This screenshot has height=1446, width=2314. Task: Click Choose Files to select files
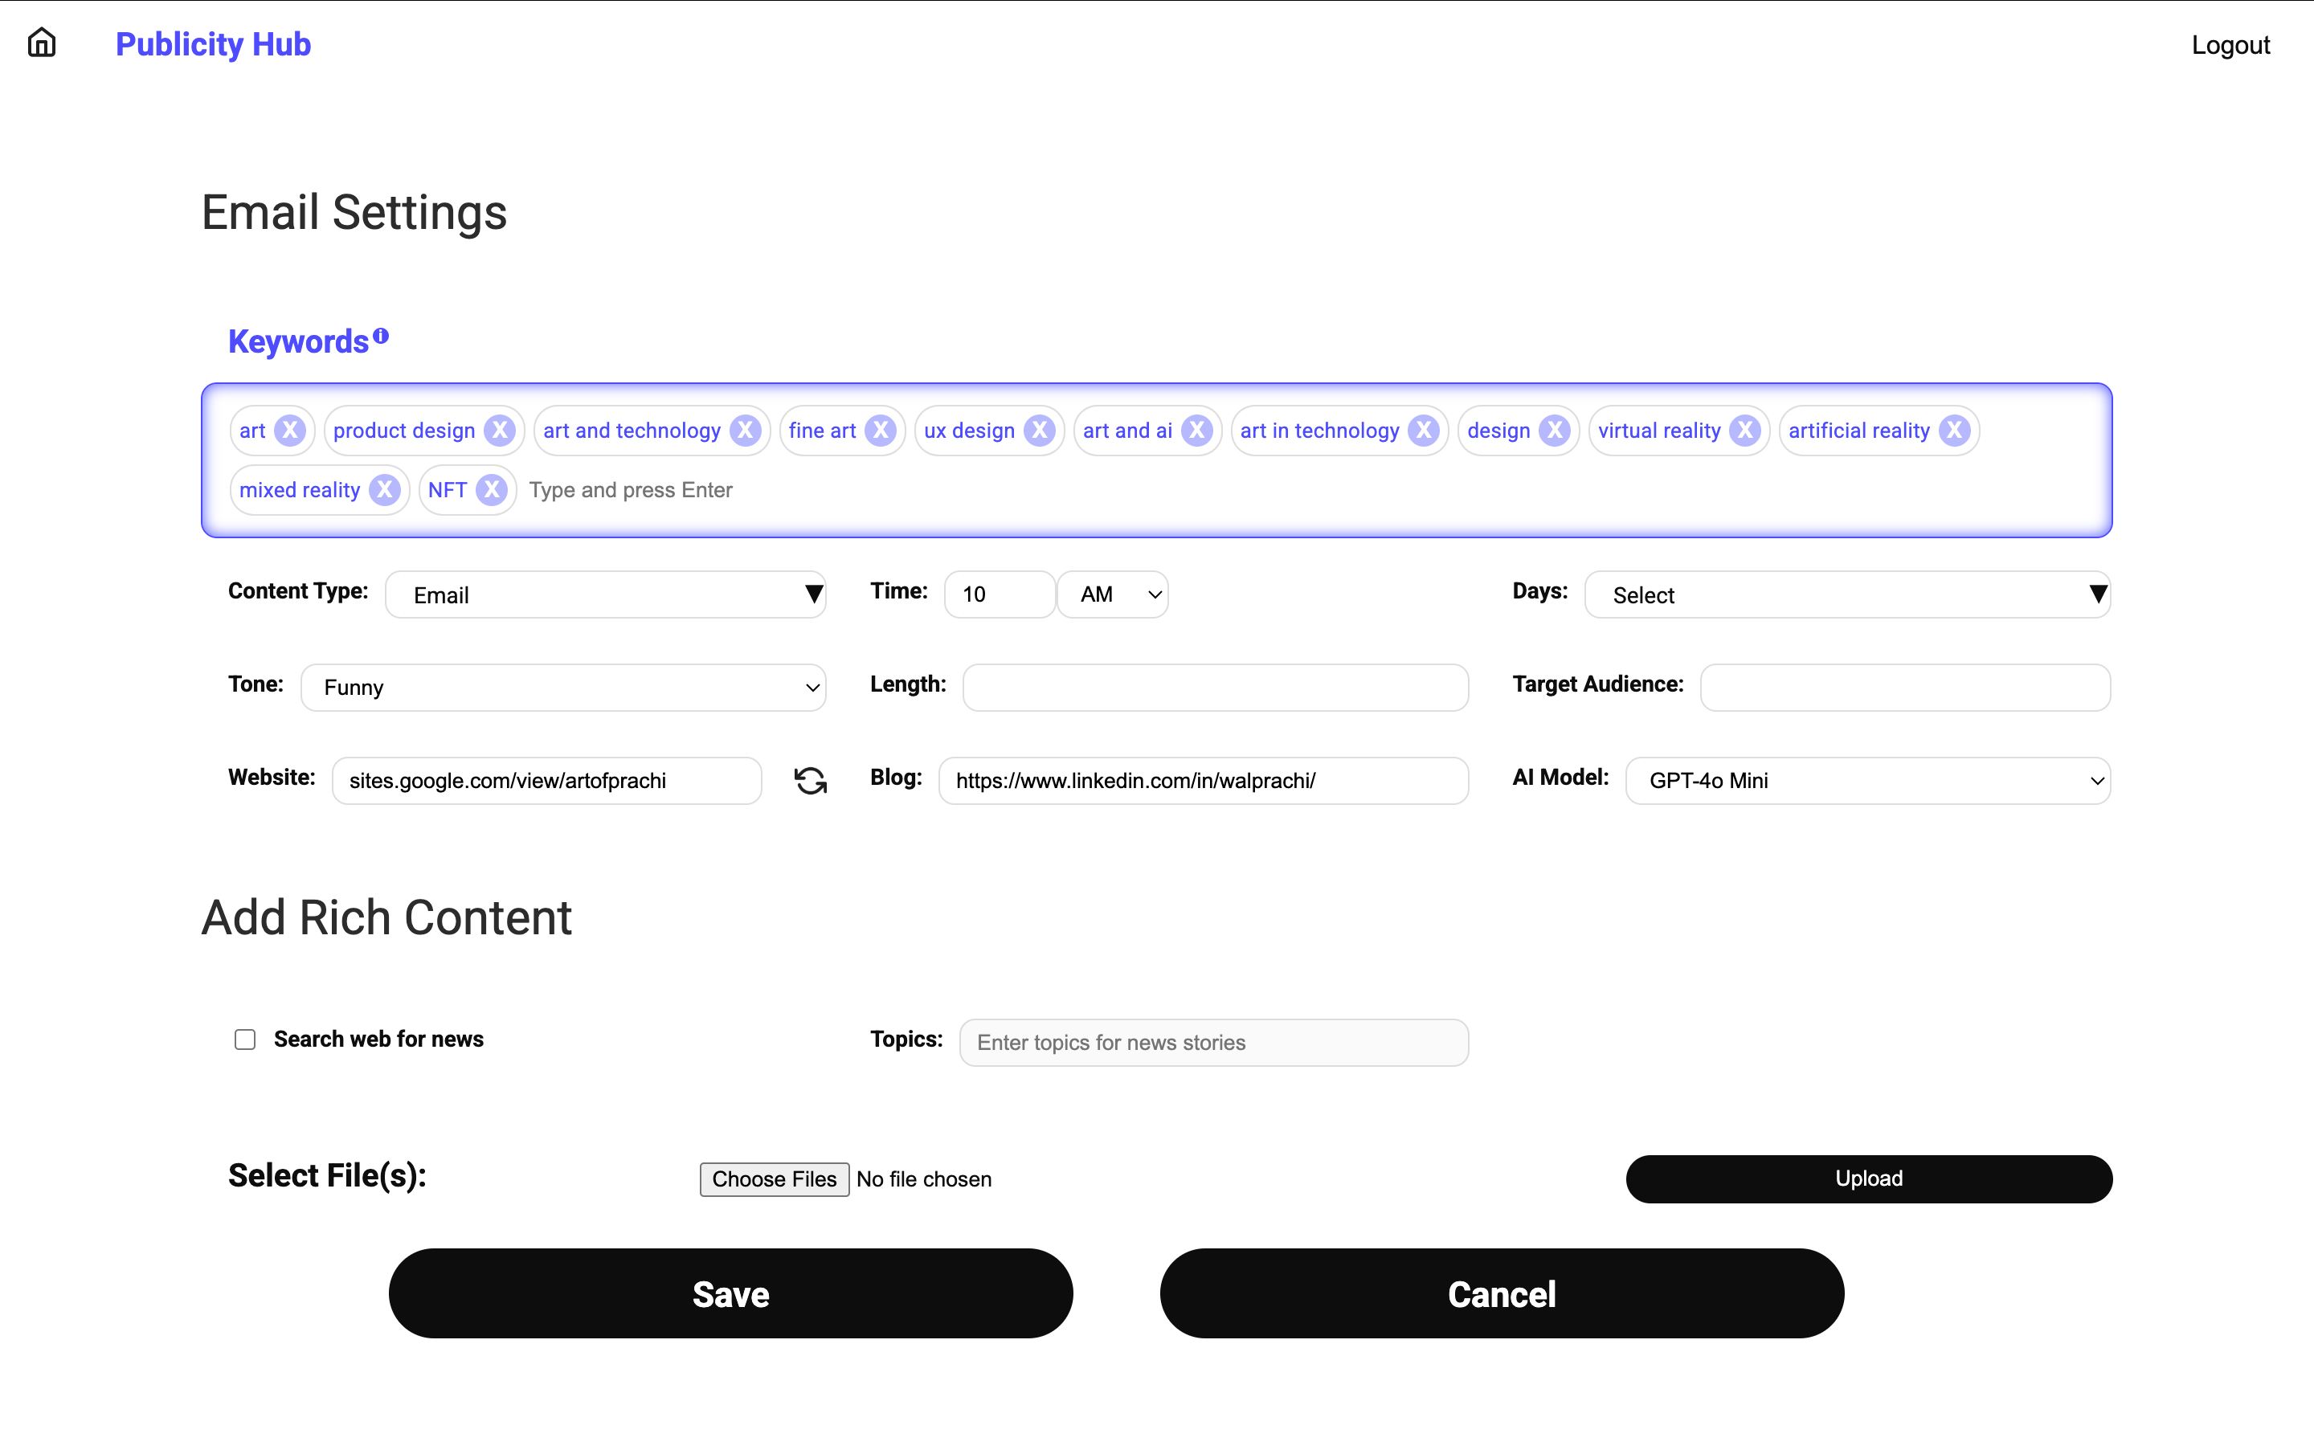click(774, 1179)
